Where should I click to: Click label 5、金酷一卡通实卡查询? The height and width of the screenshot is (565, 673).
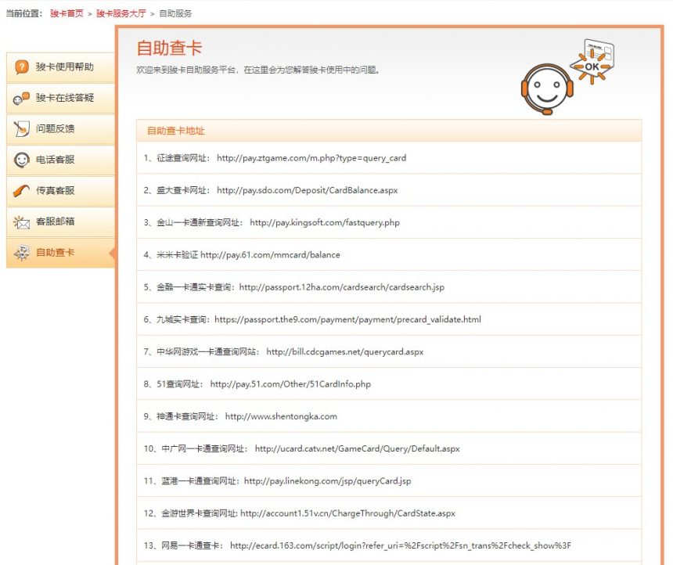click(x=189, y=287)
